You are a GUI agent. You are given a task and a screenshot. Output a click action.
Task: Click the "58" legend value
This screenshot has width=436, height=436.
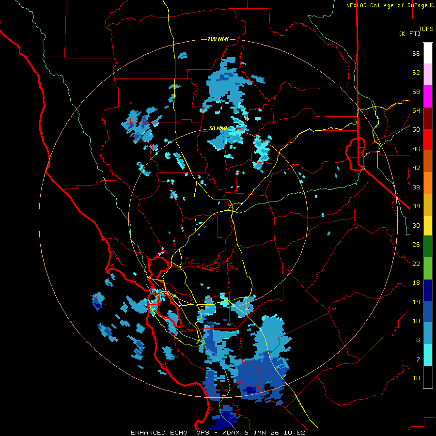[x=416, y=92]
